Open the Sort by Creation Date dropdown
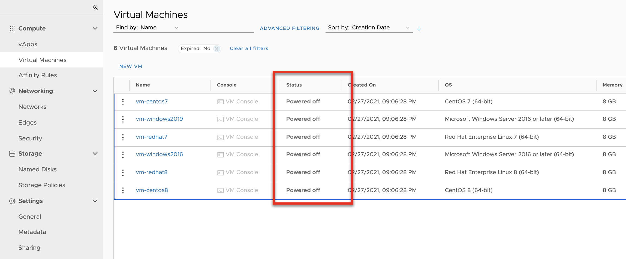 tap(408, 28)
